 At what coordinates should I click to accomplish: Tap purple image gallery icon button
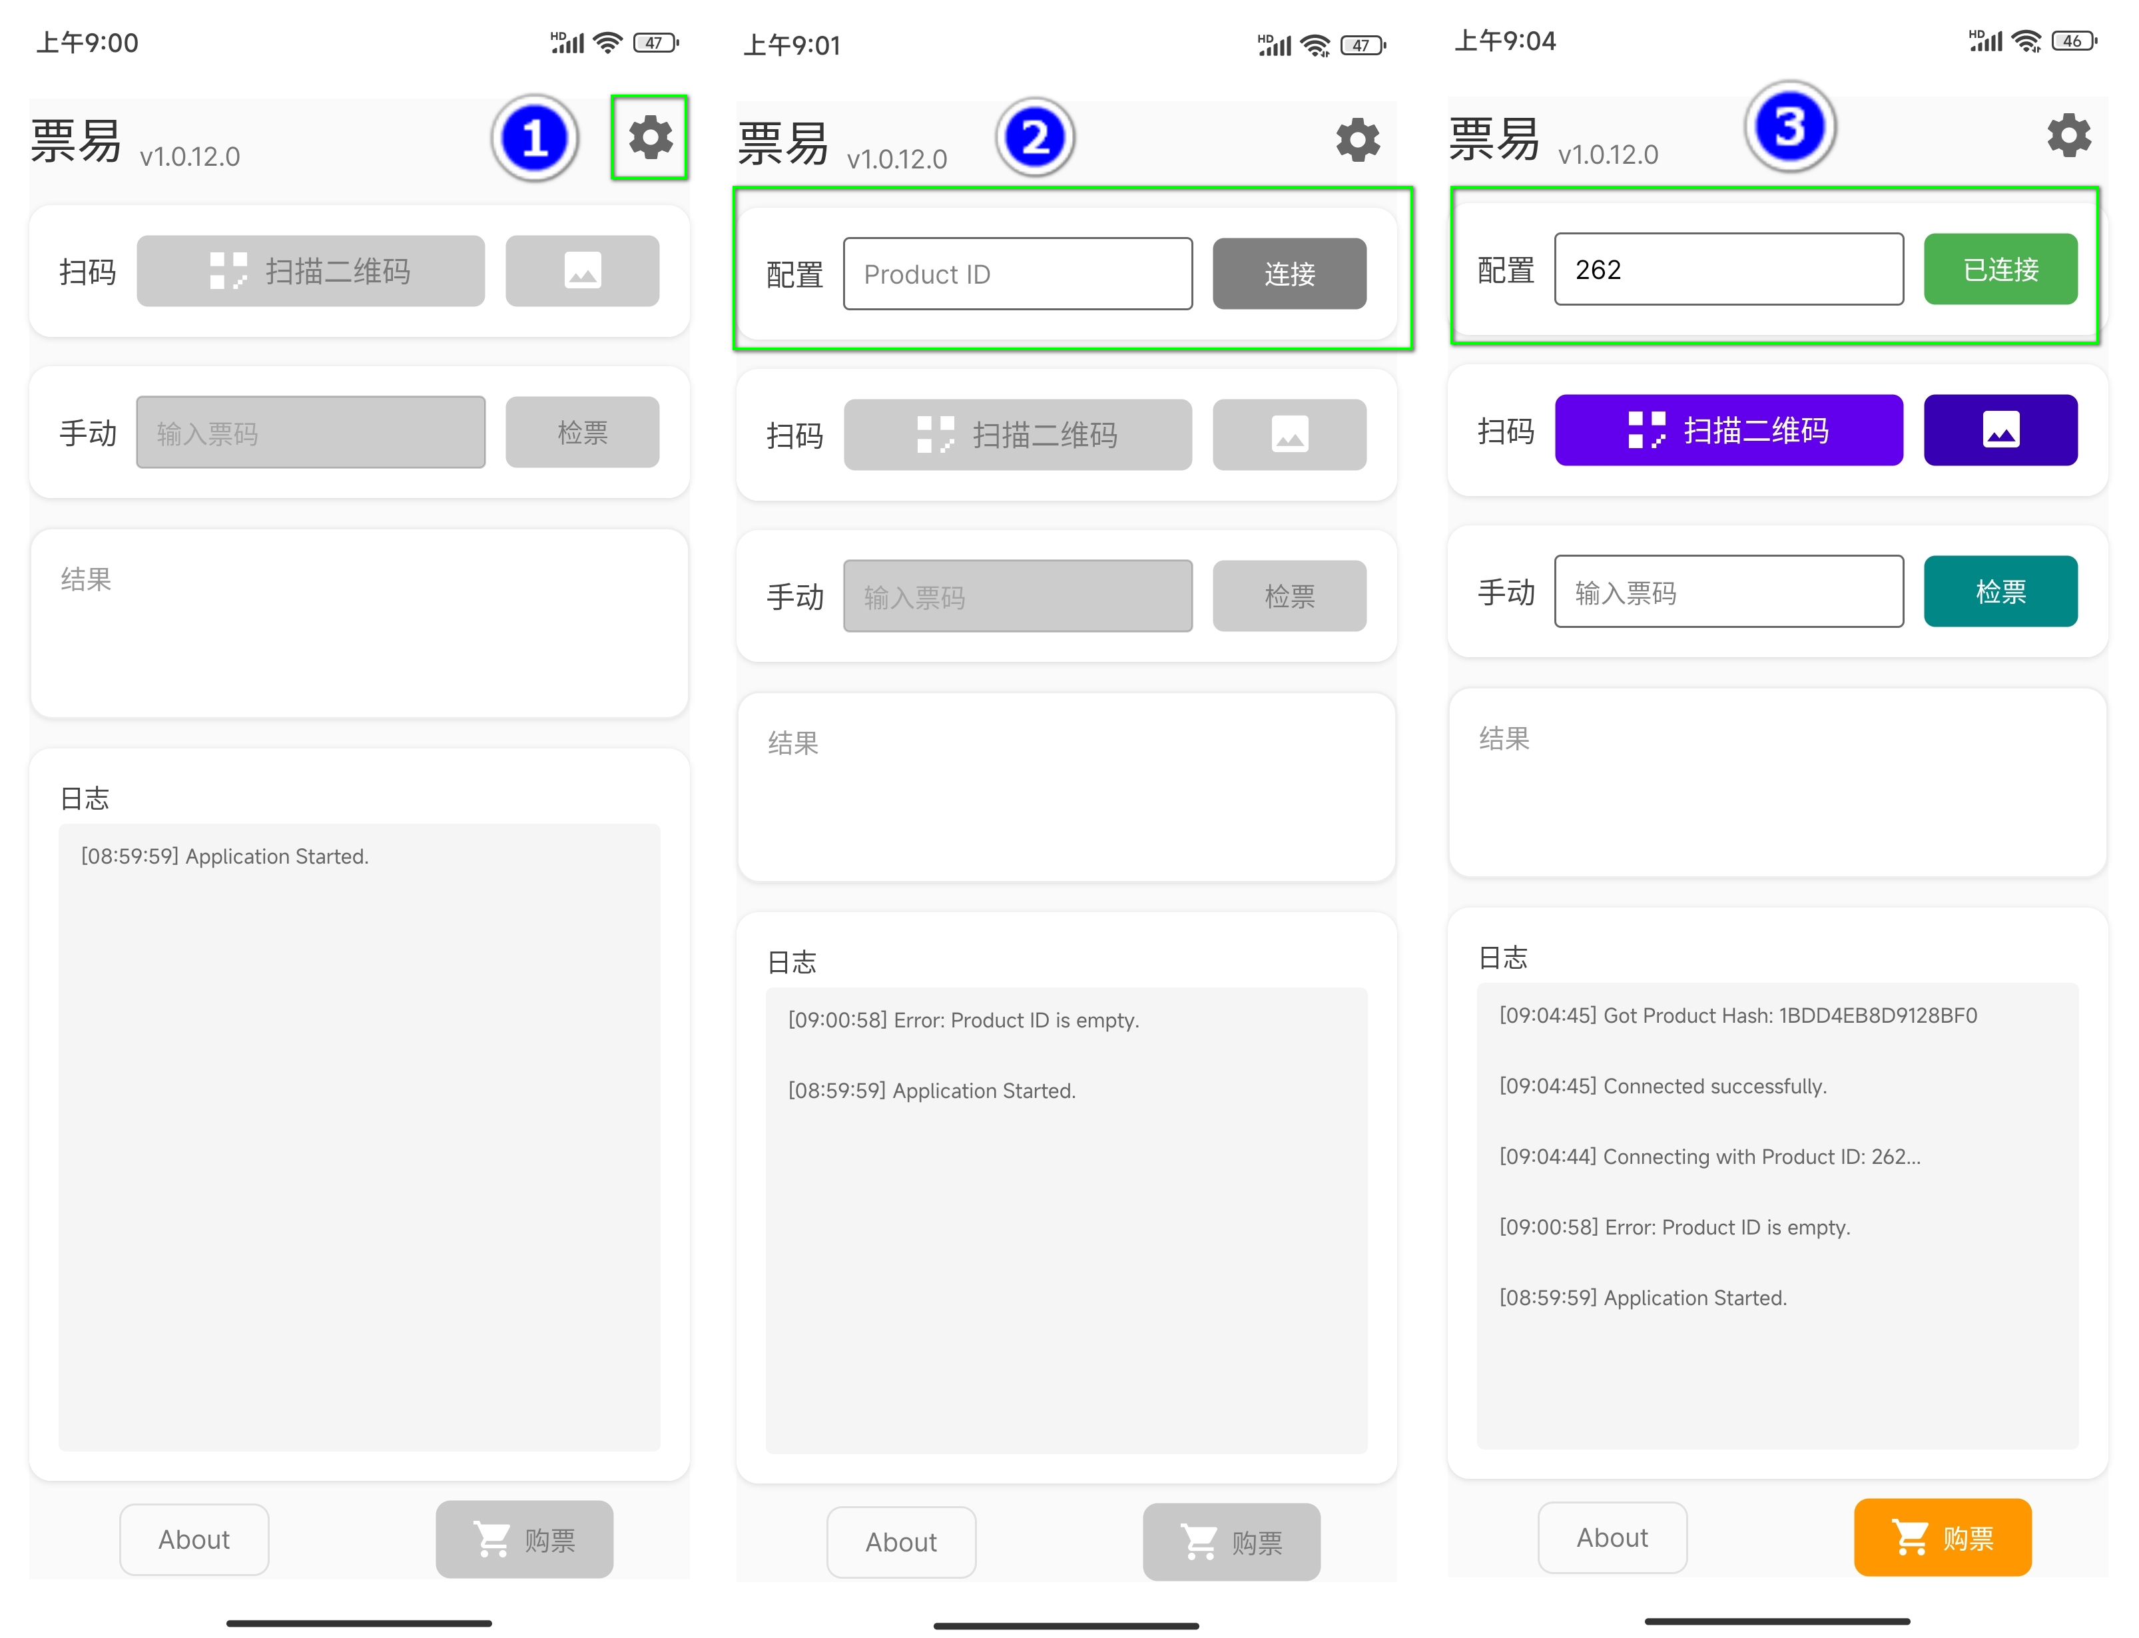point(2000,430)
